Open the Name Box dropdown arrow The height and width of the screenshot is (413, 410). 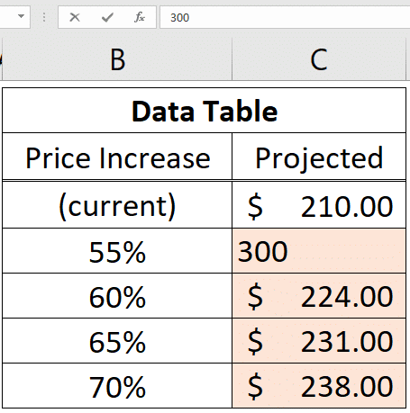(x=21, y=16)
